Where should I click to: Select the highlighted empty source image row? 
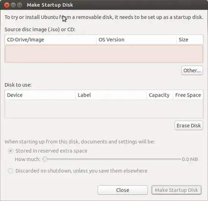tap(104, 54)
